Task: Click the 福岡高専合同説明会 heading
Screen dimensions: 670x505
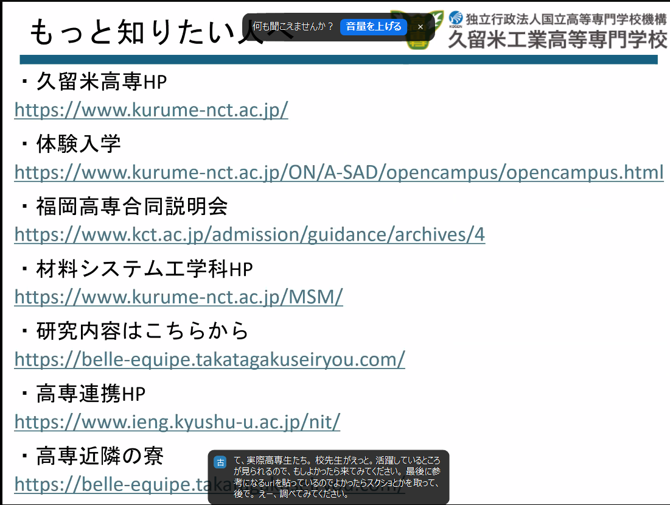Action: click(x=131, y=207)
